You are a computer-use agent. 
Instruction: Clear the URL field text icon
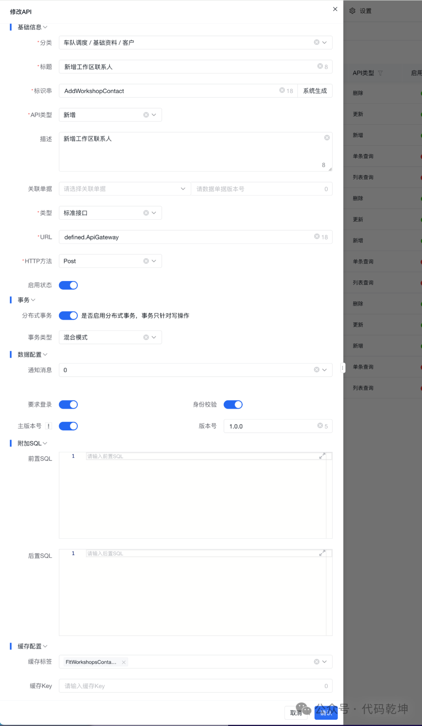317,236
